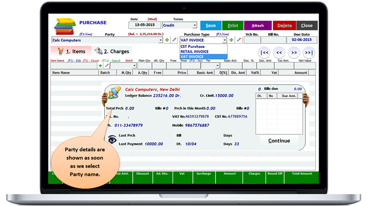
Task: Jump to last voucher record
Action: click(x=309, y=53)
